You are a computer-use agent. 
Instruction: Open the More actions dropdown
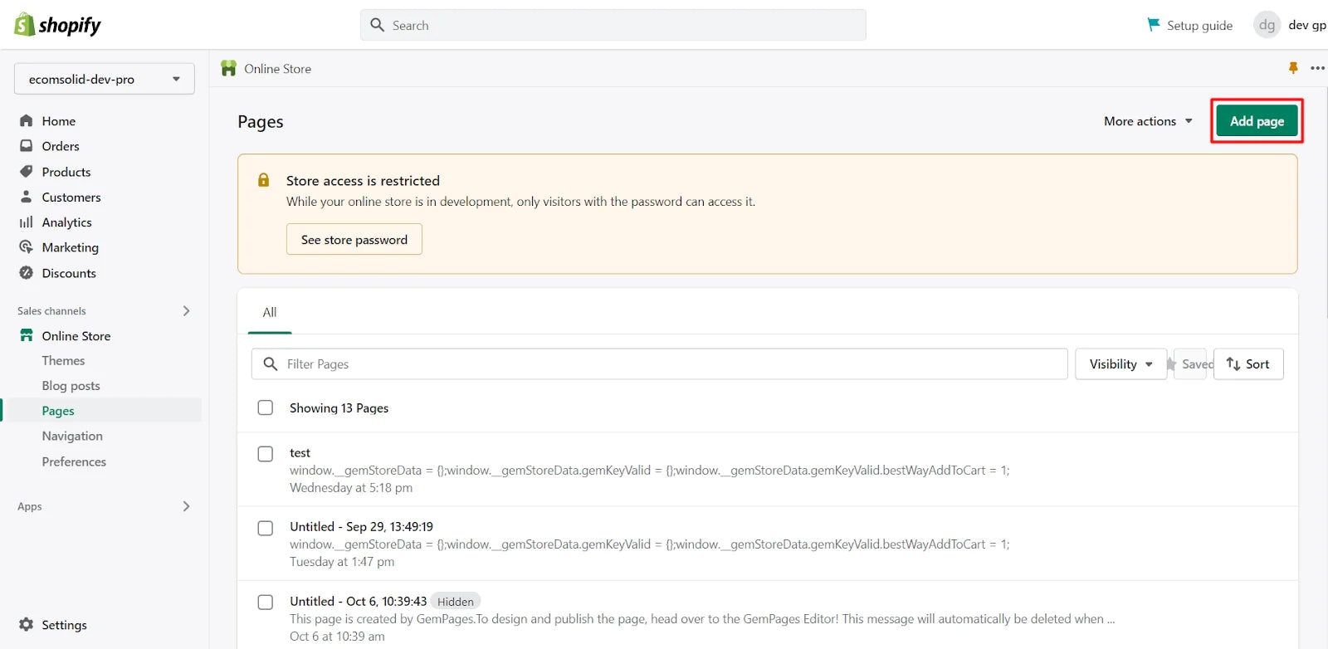tap(1149, 121)
